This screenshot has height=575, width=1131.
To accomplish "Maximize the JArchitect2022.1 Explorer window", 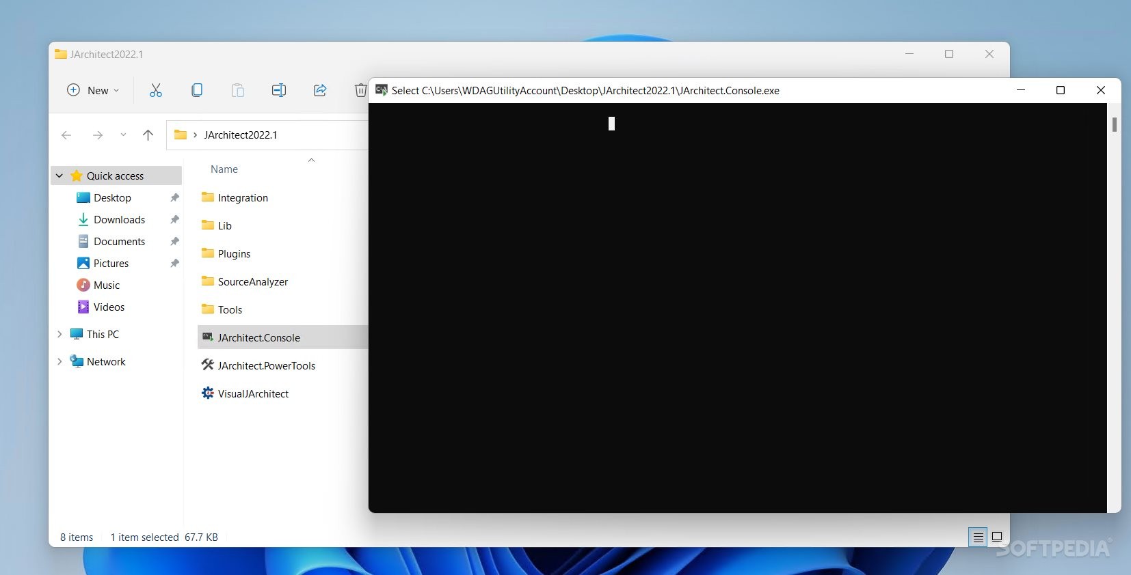I will pos(949,54).
